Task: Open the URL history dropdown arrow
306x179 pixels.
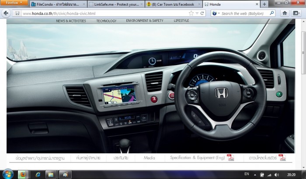Action: (x=197, y=14)
